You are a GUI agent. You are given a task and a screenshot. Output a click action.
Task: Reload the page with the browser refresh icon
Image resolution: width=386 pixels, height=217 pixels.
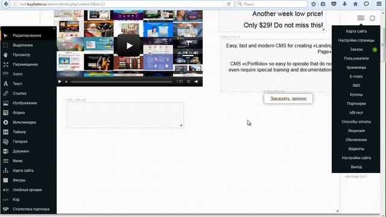click(229, 4)
